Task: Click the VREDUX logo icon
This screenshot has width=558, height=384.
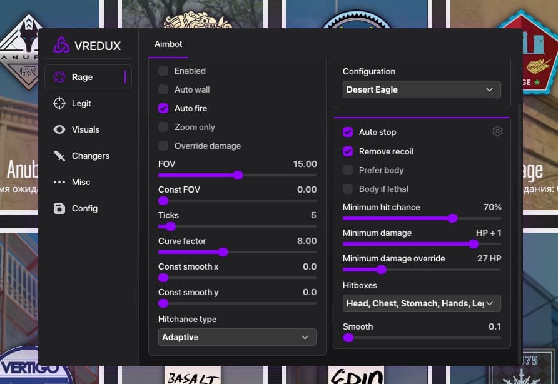Action: click(61, 45)
